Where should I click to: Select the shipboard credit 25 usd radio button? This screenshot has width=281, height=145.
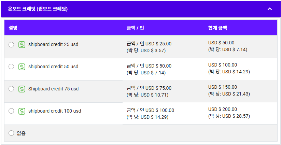11,45
